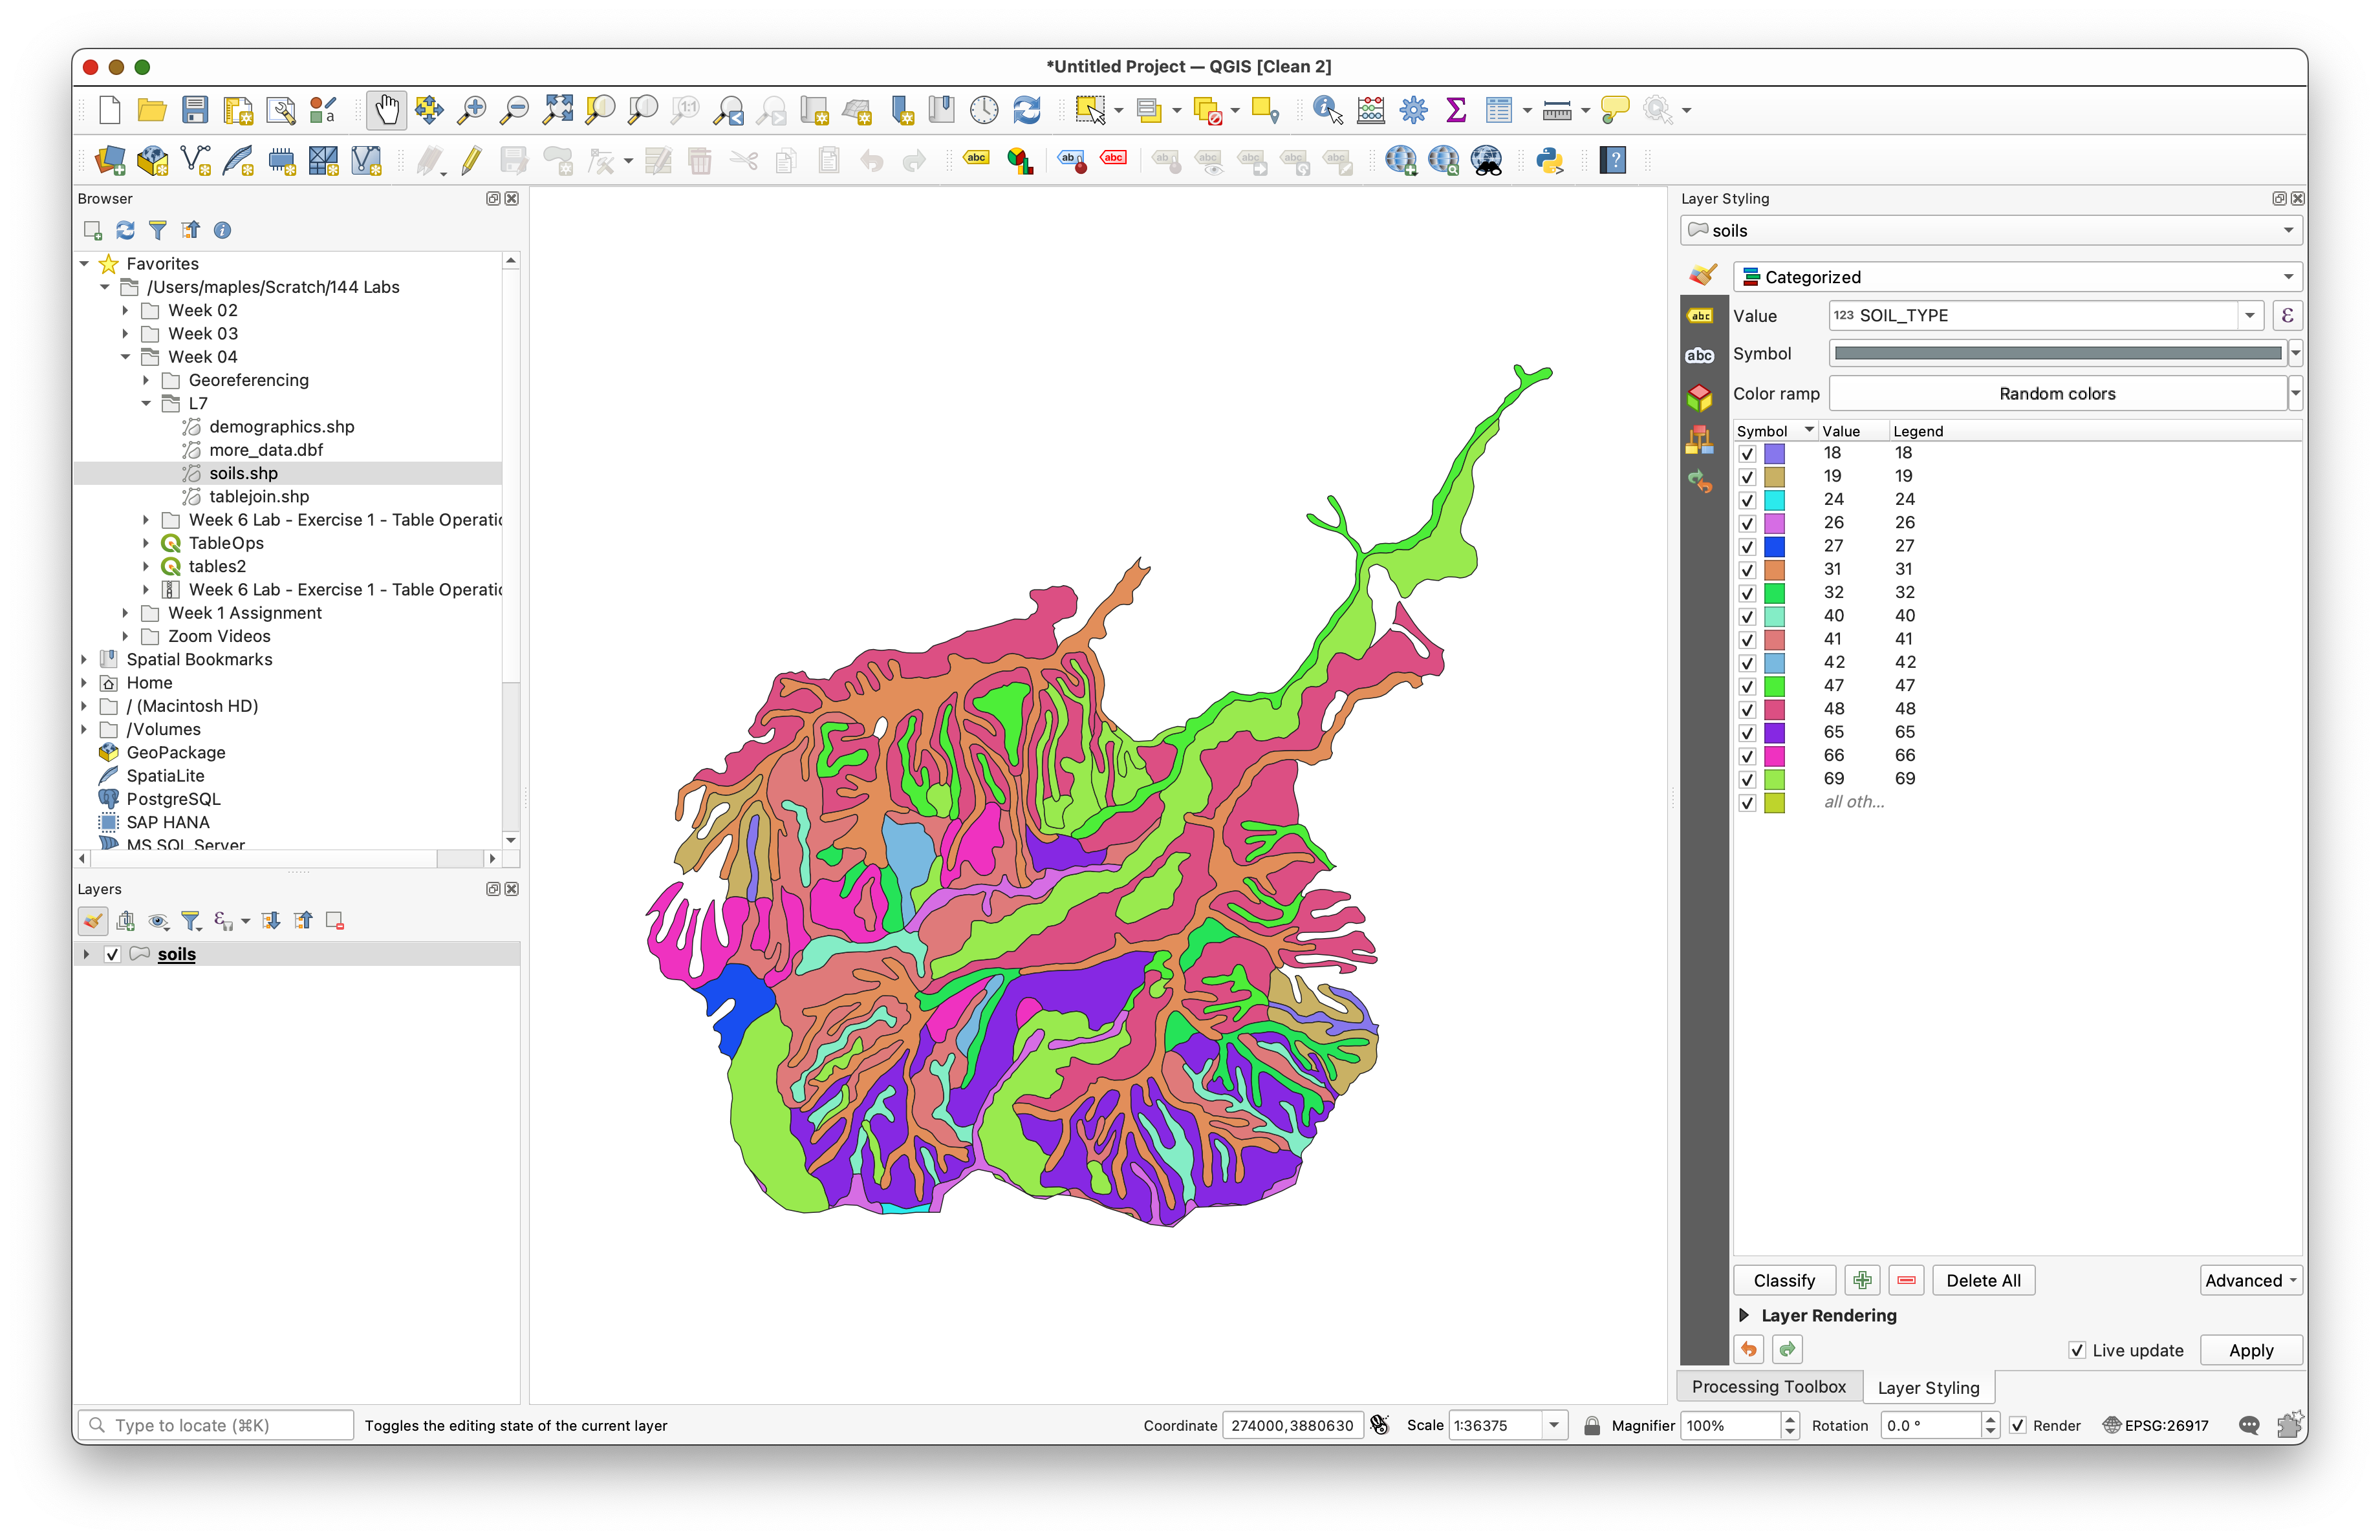
Task: Click the Zoom Full extent icon
Action: click(557, 110)
